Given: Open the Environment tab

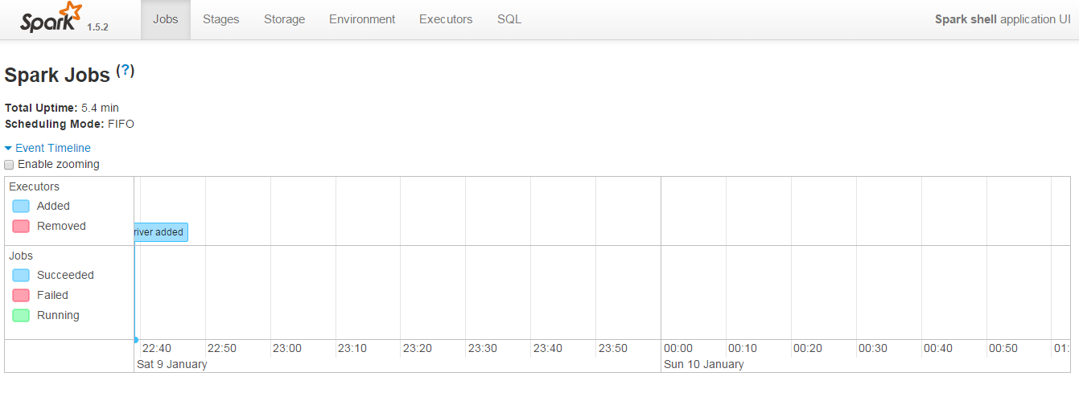Looking at the screenshot, I should (362, 19).
